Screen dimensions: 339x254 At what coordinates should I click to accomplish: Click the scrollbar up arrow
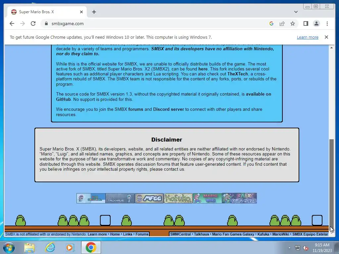(331, 48)
